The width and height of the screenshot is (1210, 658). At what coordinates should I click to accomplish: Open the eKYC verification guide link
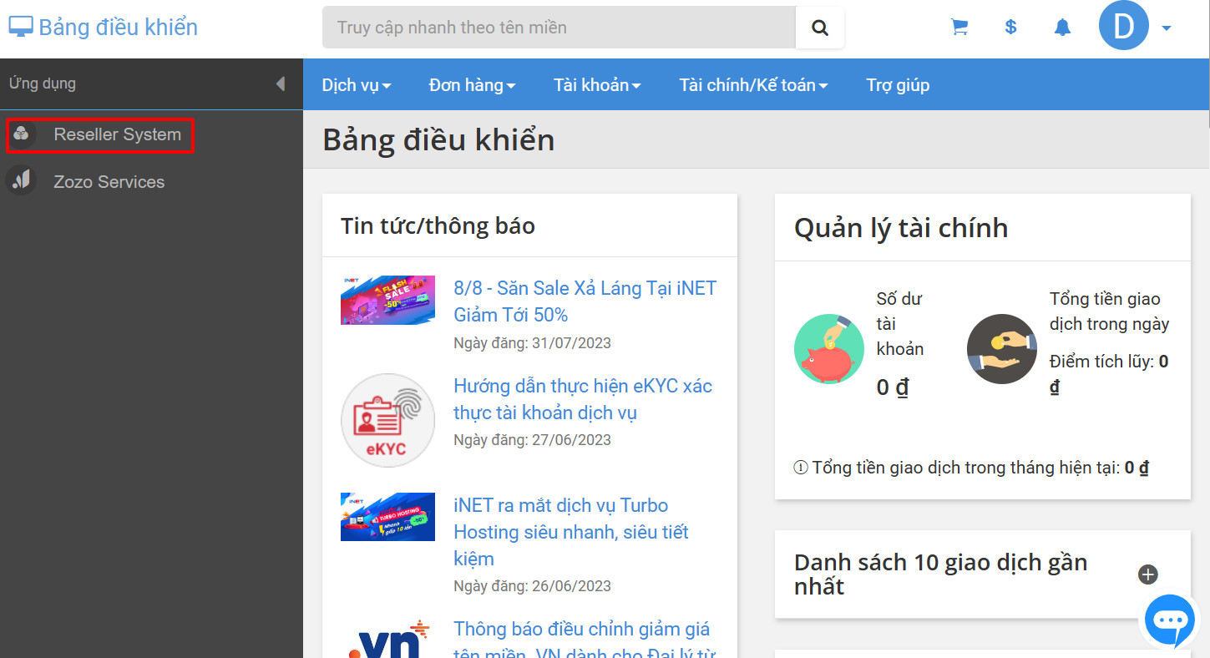pos(582,399)
